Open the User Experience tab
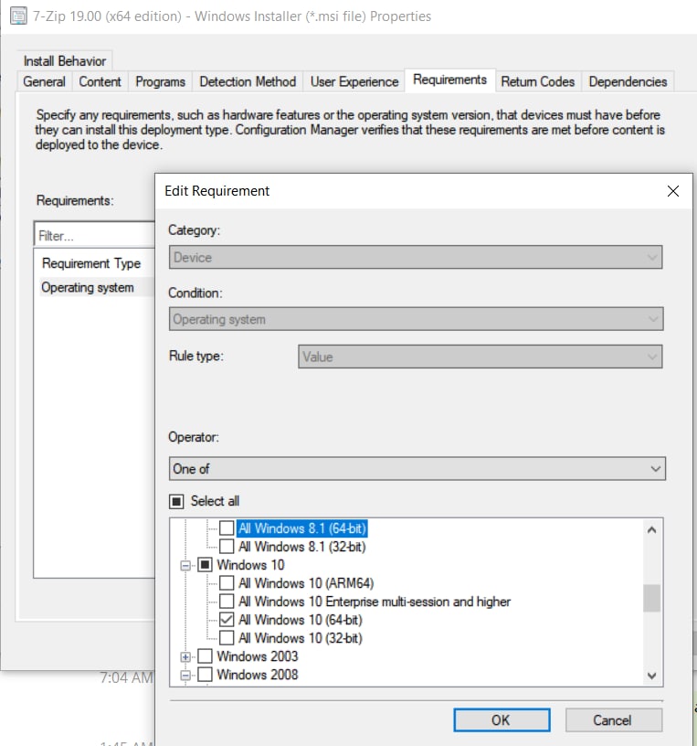The image size is (697, 746). coord(354,81)
